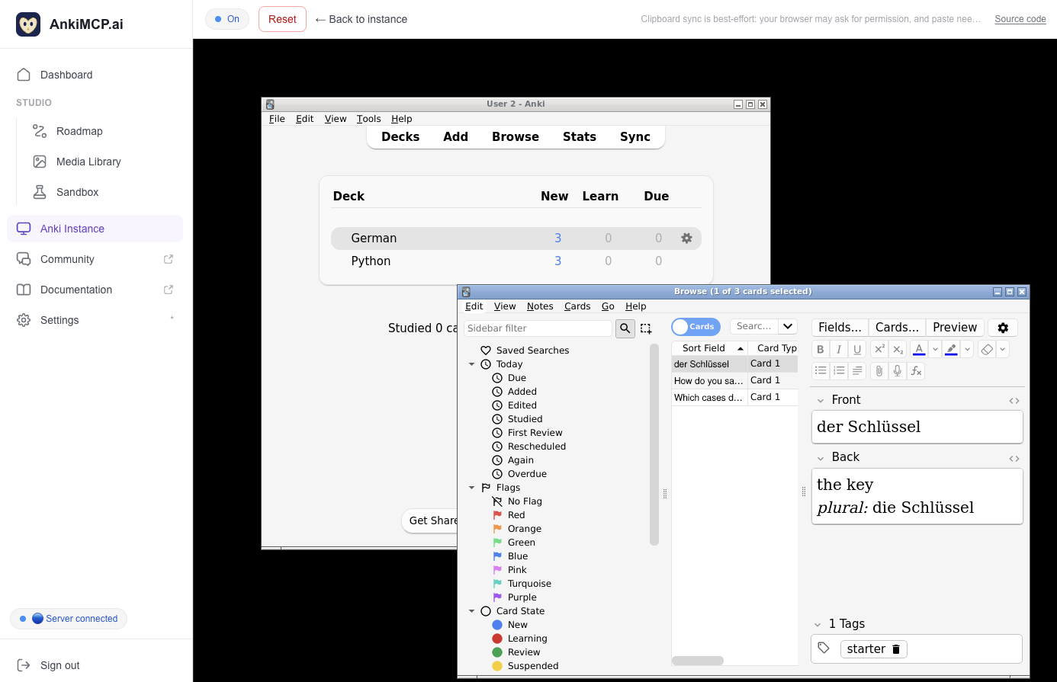Collapse the Flags tree section

pyautogui.click(x=472, y=488)
